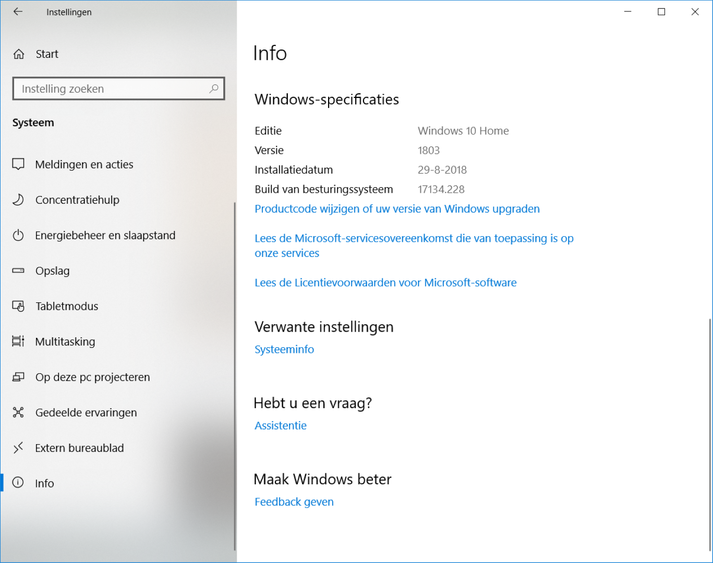Go back using the back arrow

18,12
